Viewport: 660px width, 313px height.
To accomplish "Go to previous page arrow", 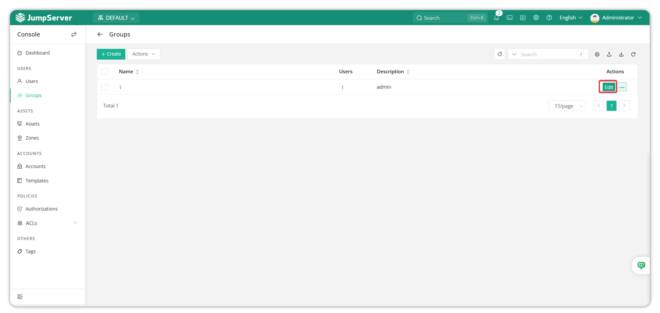I will click(599, 106).
